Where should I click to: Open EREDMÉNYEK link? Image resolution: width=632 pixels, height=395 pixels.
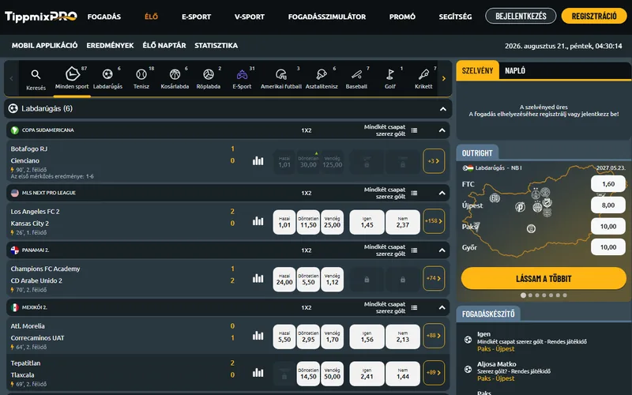[x=110, y=46]
